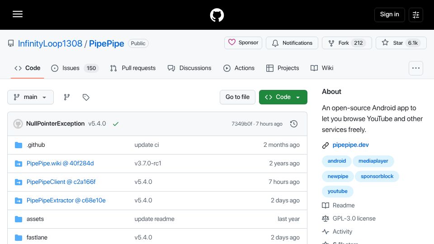This screenshot has width=434, height=244.
Task: Click the .github folder icon
Action: point(19,145)
